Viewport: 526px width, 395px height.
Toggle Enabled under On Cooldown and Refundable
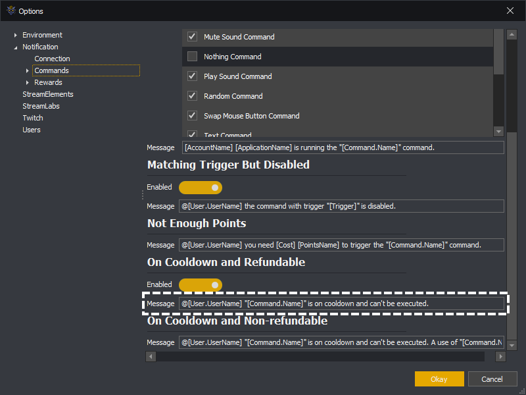coord(201,285)
